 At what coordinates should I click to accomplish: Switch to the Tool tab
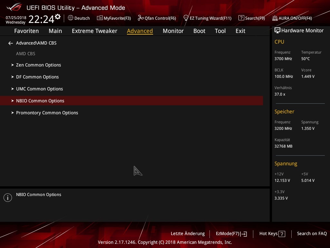[x=220, y=31]
